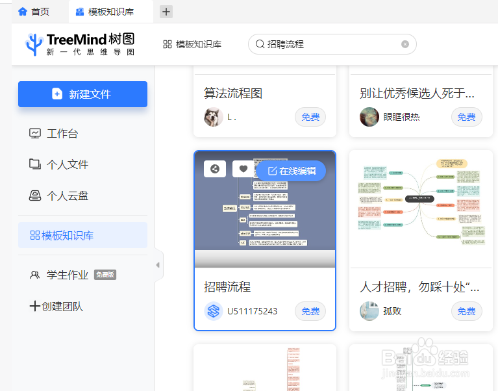
Task: Click author name U511175243
Action: coord(252,311)
